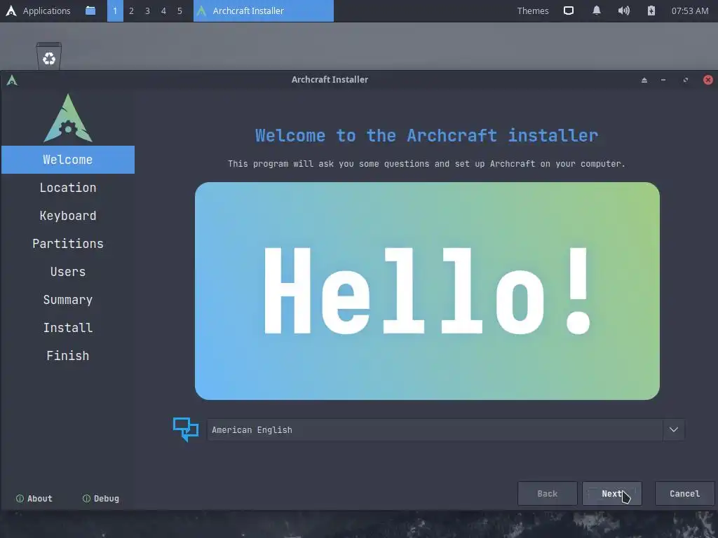Image resolution: width=718 pixels, height=538 pixels.
Task: Expand the language dropdown chevron arrow
Action: coord(674,429)
